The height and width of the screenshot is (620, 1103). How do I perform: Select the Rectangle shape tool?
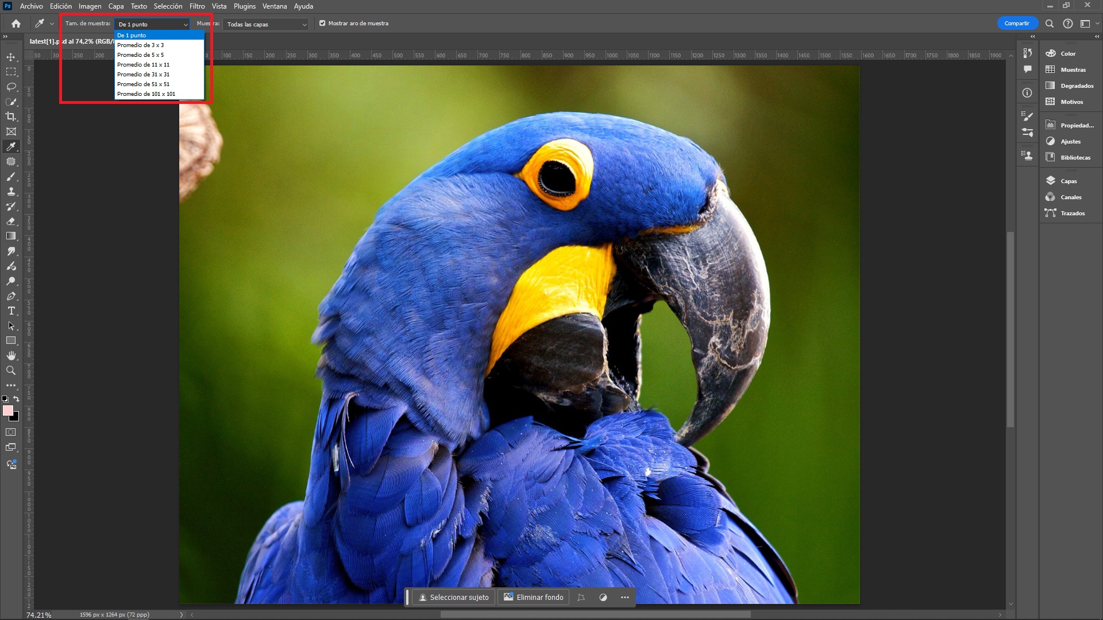coord(11,341)
